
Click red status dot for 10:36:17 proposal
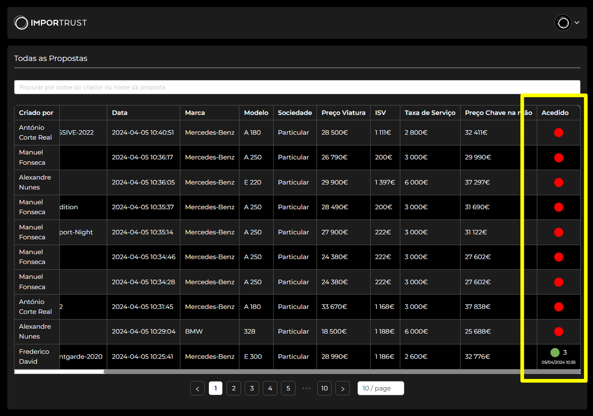pyautogui.click(x=558, y=158)
